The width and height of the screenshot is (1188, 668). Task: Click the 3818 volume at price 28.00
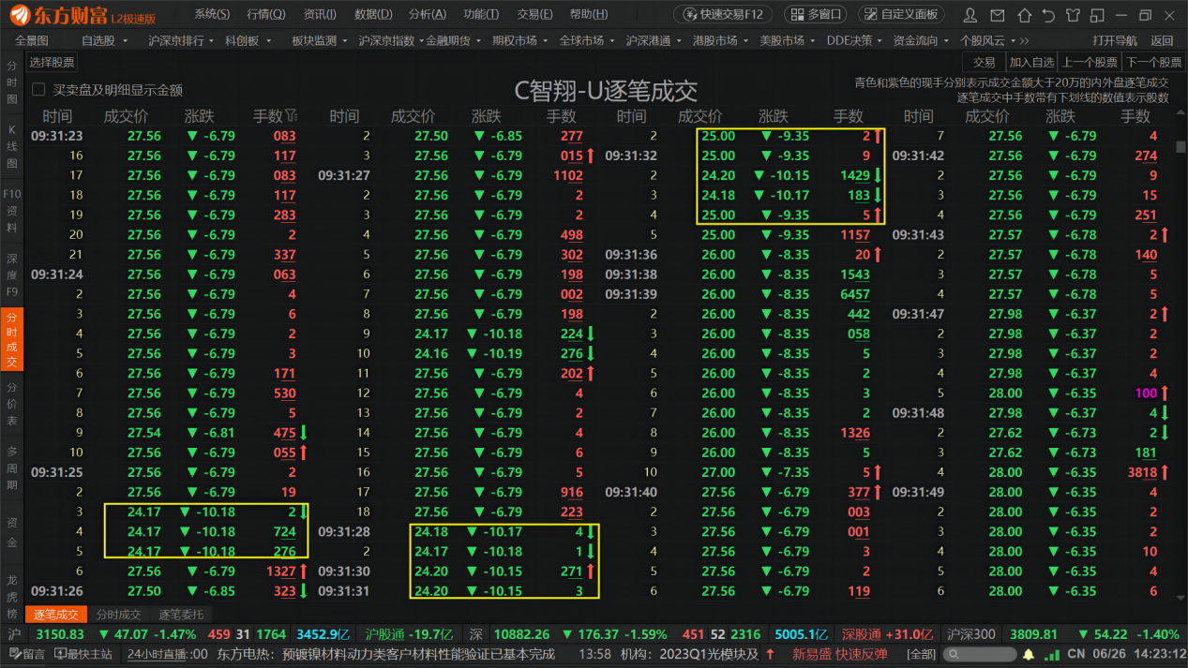point(1142,472)
